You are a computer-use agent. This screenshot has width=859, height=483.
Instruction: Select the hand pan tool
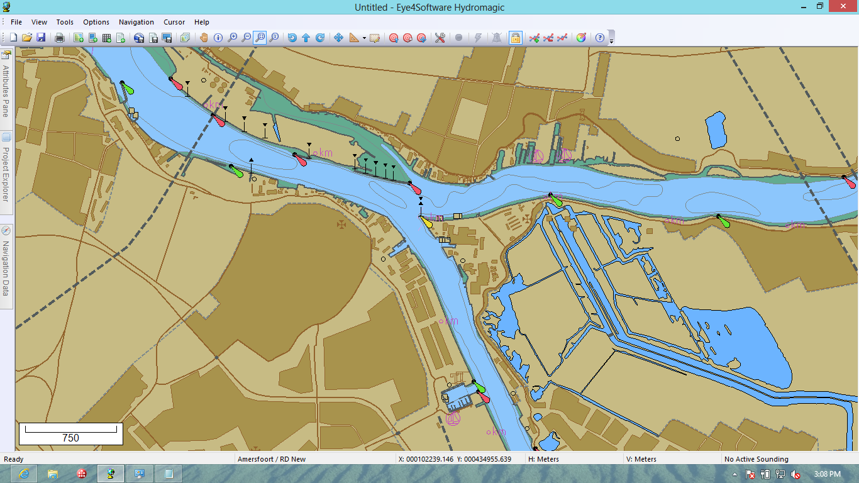click(x=204, y=38)
